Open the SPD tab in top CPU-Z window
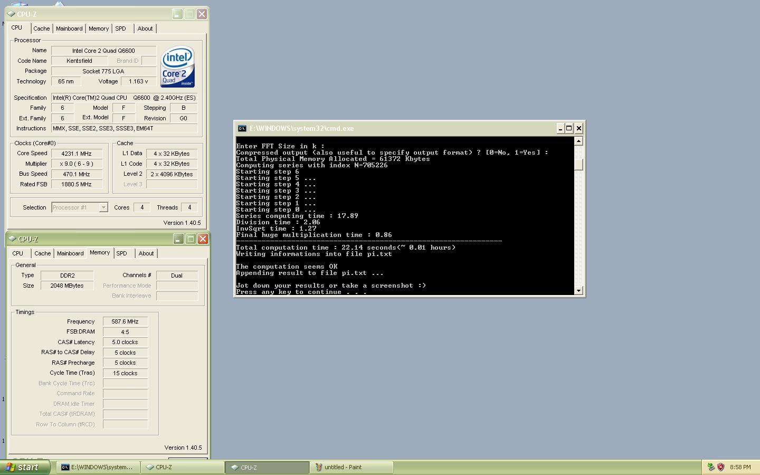The width and height of the screenshot is (760, 475). pos(121,28)
